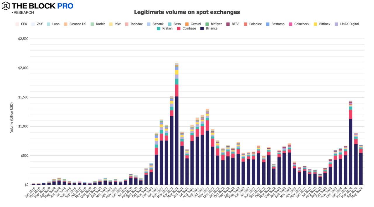Click the Mar 2024 volume bar

point(351,143)
